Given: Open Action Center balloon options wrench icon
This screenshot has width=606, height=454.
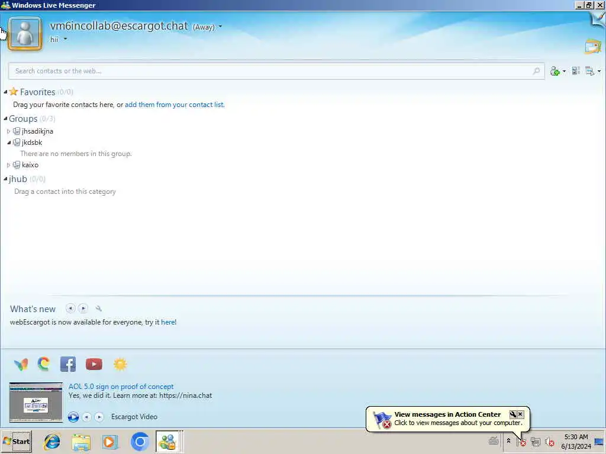Looking at the screenshot, I should coord(513,414).
